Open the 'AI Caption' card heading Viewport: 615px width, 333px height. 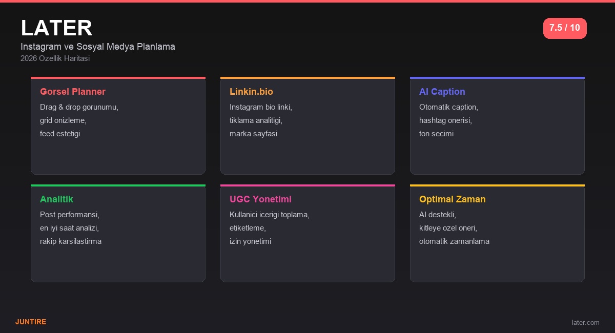point(442,92)
